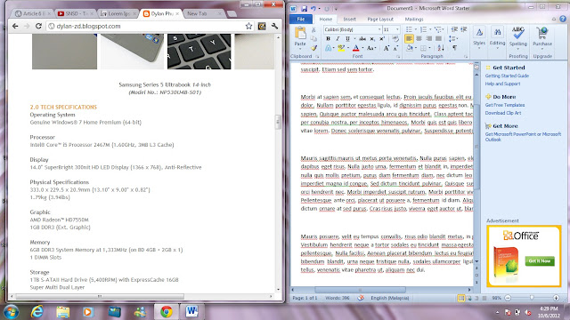Apply the yellow text highlight color

pos(340,48)
